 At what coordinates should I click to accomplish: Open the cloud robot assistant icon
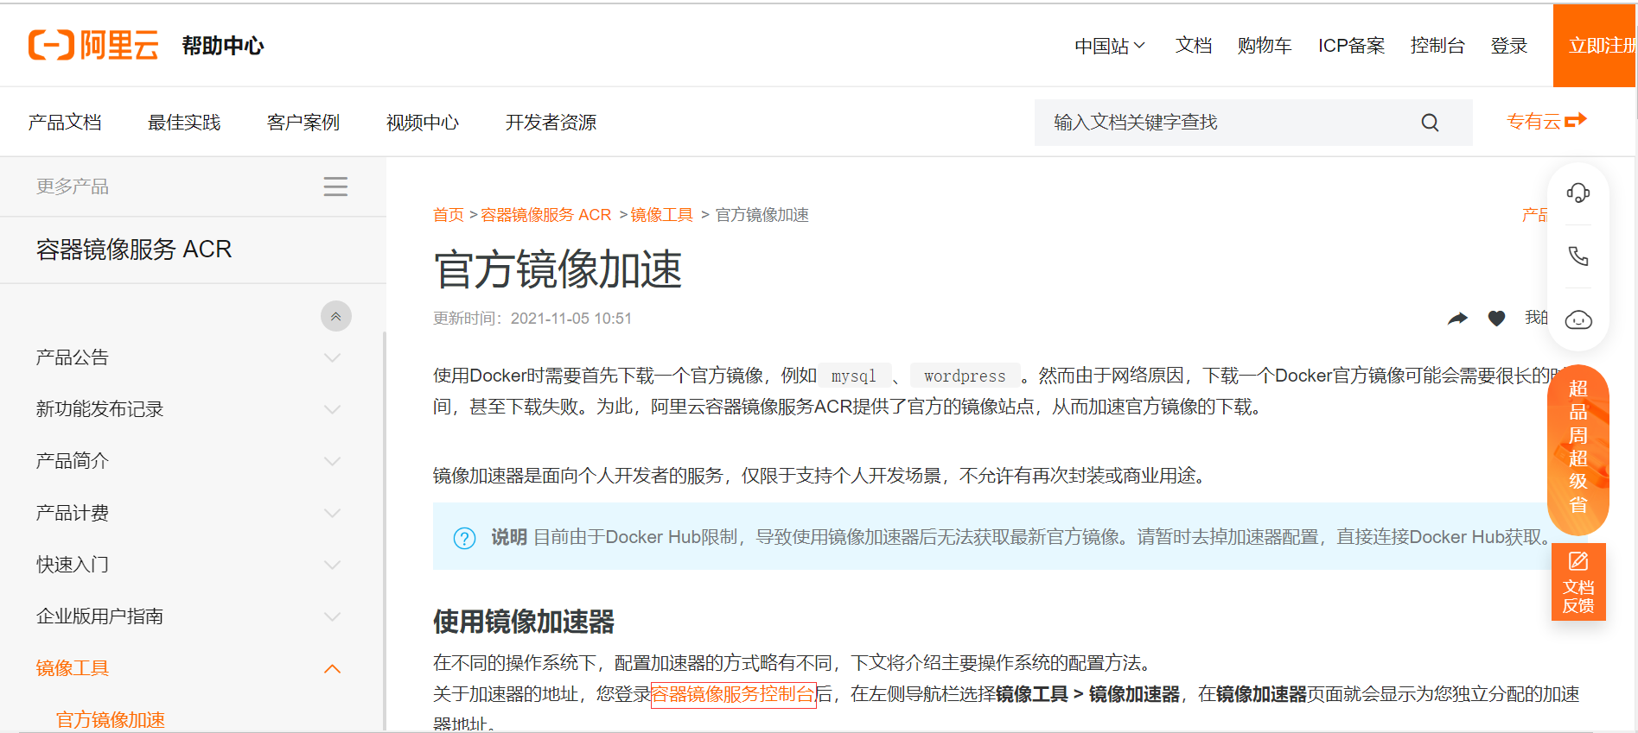click(1578, 319)
